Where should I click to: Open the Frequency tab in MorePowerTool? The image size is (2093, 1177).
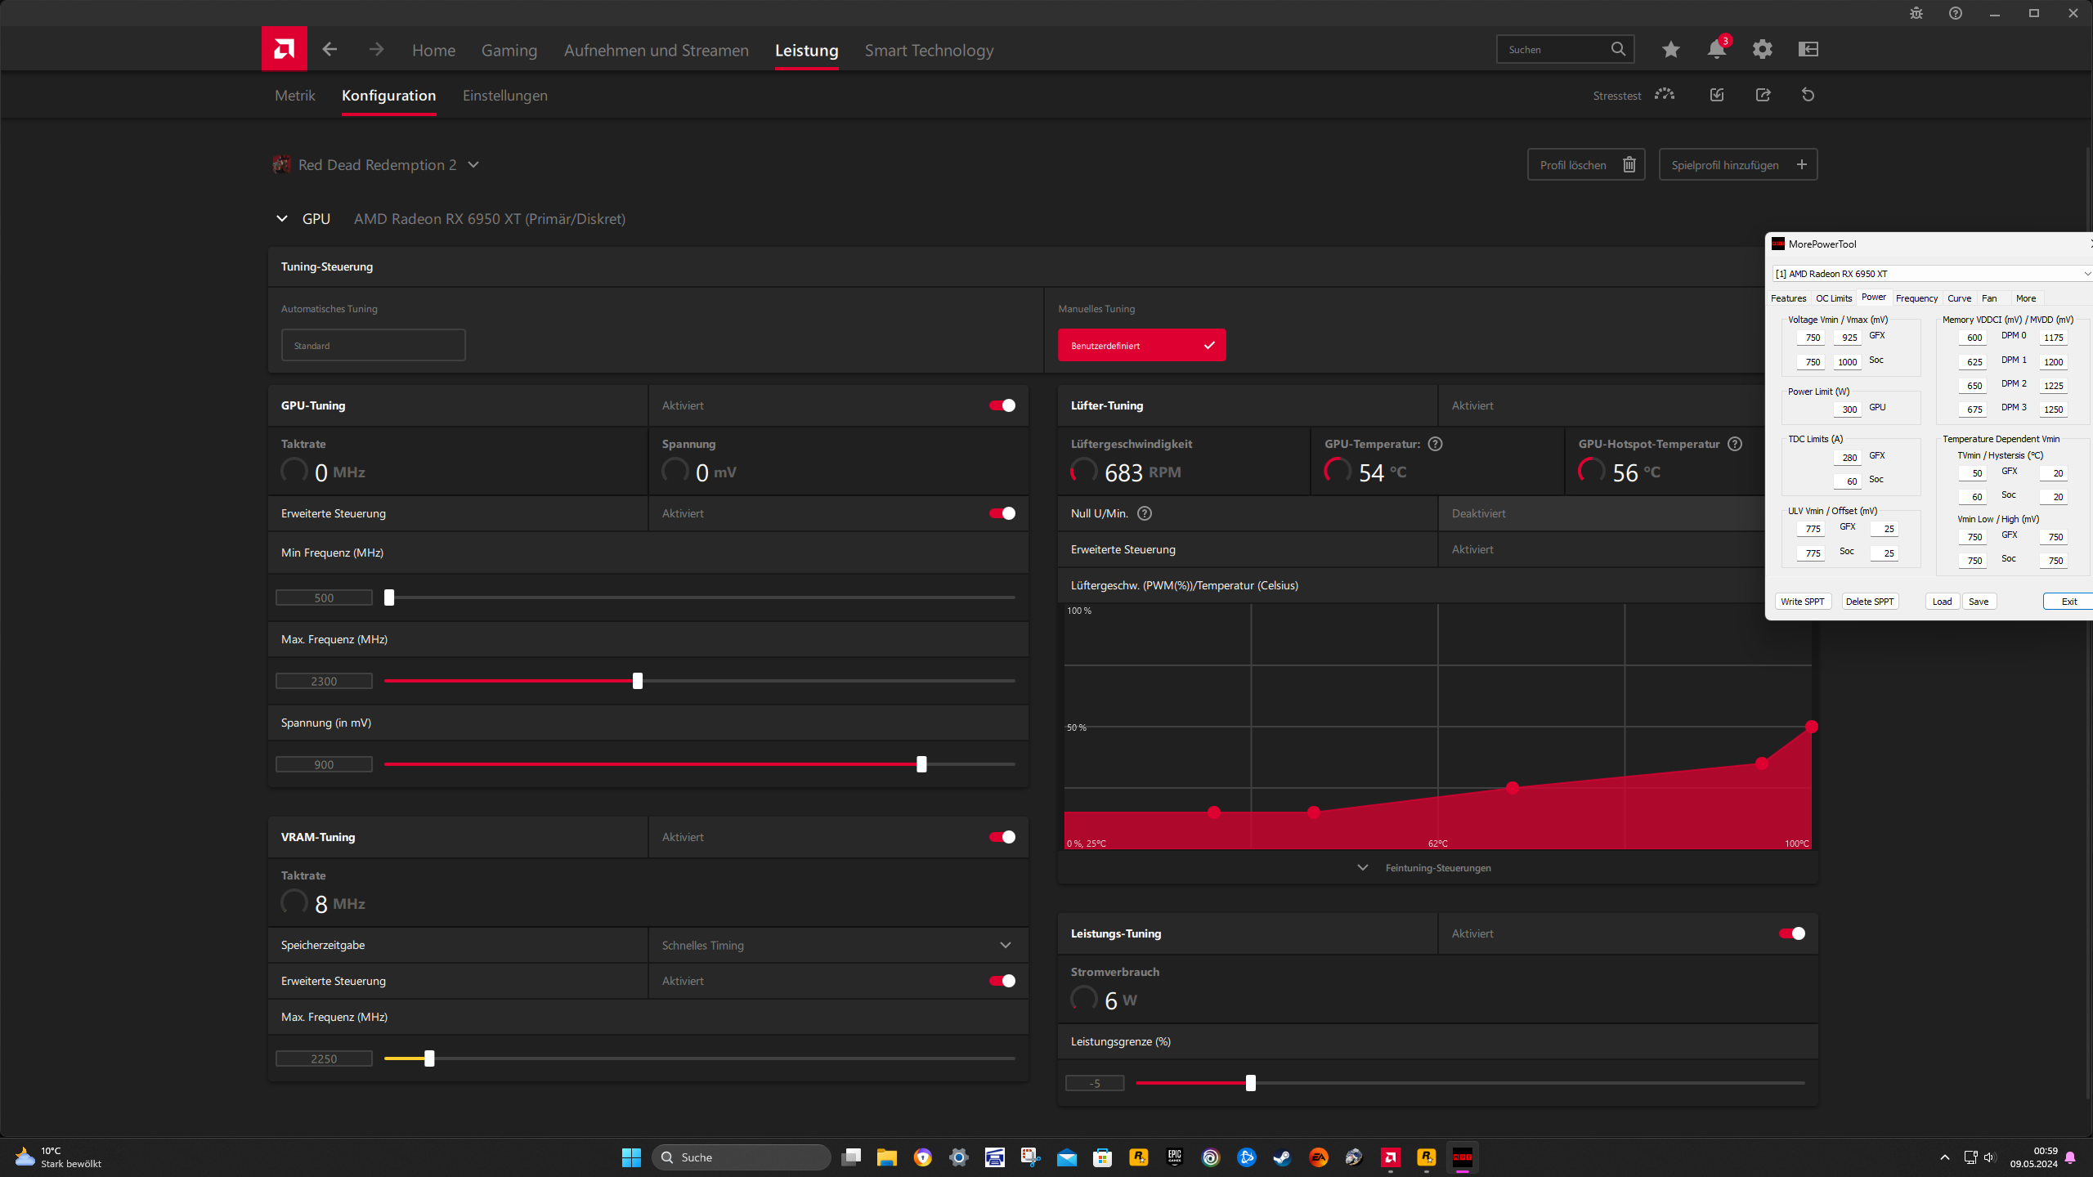(x=1916, y=298)
